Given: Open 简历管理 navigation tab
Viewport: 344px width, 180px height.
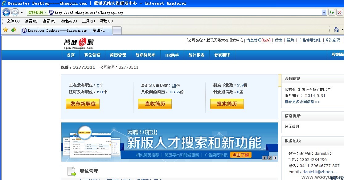Looking at the screenshot, I should point(118,55).
